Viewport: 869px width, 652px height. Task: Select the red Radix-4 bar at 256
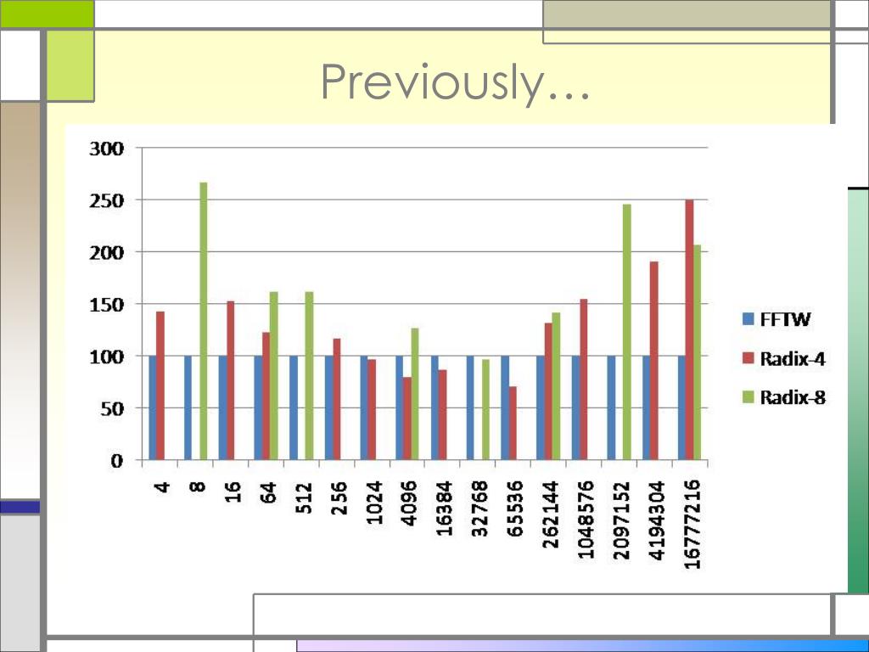coord(337,399)
